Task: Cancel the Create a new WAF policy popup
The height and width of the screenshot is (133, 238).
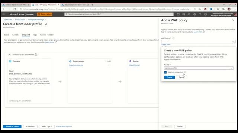Action: point(181,77)
